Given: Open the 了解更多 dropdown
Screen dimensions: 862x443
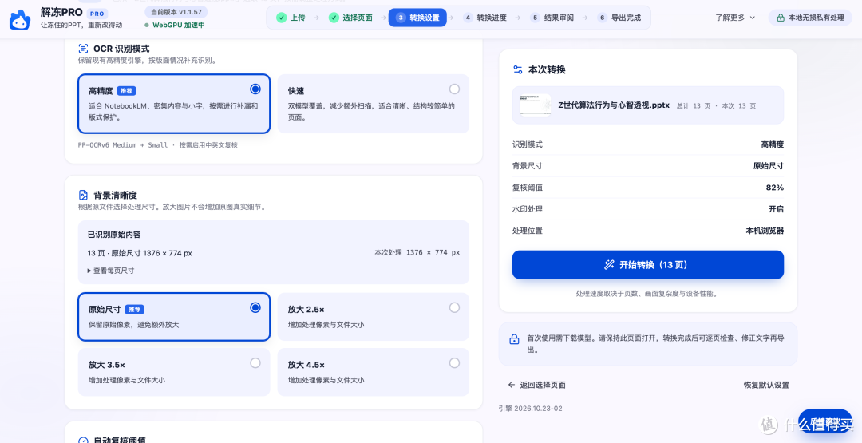Looking at the screenshot, I should click(x=735, y=18).
